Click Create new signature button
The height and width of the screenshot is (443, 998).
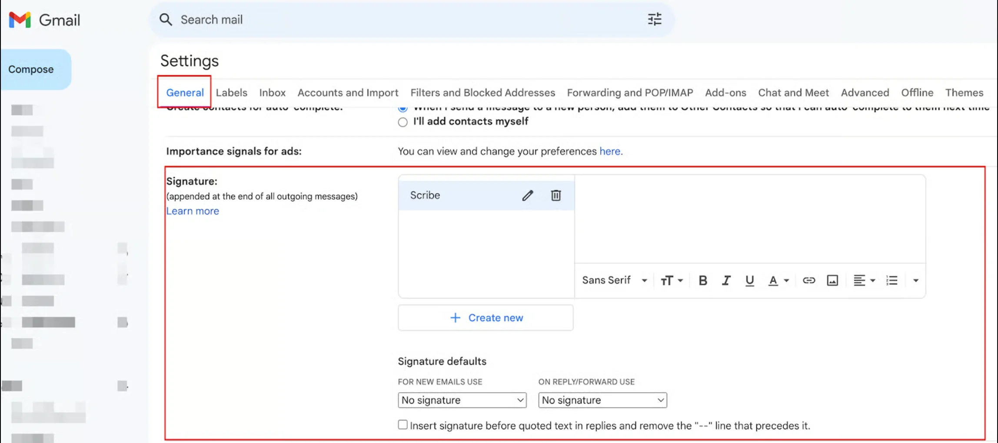pyautogui.click(x=486, y=318)
